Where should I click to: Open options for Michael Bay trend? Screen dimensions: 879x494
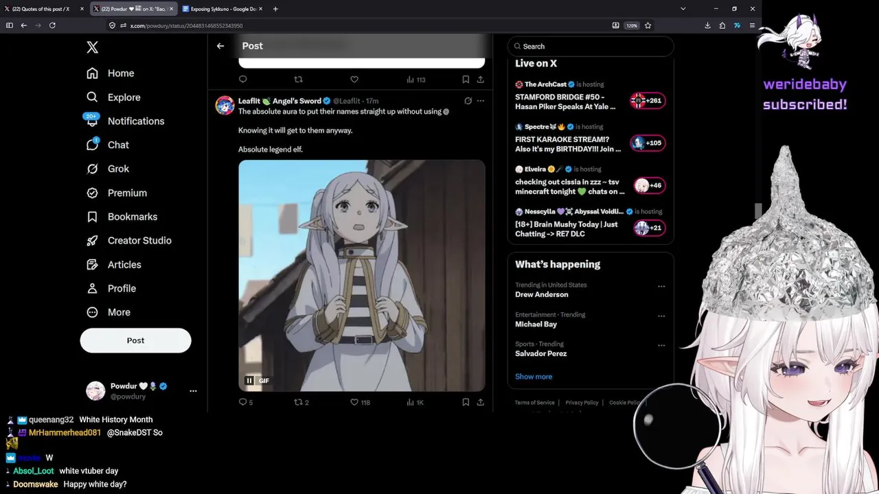[x=661, y=316]
